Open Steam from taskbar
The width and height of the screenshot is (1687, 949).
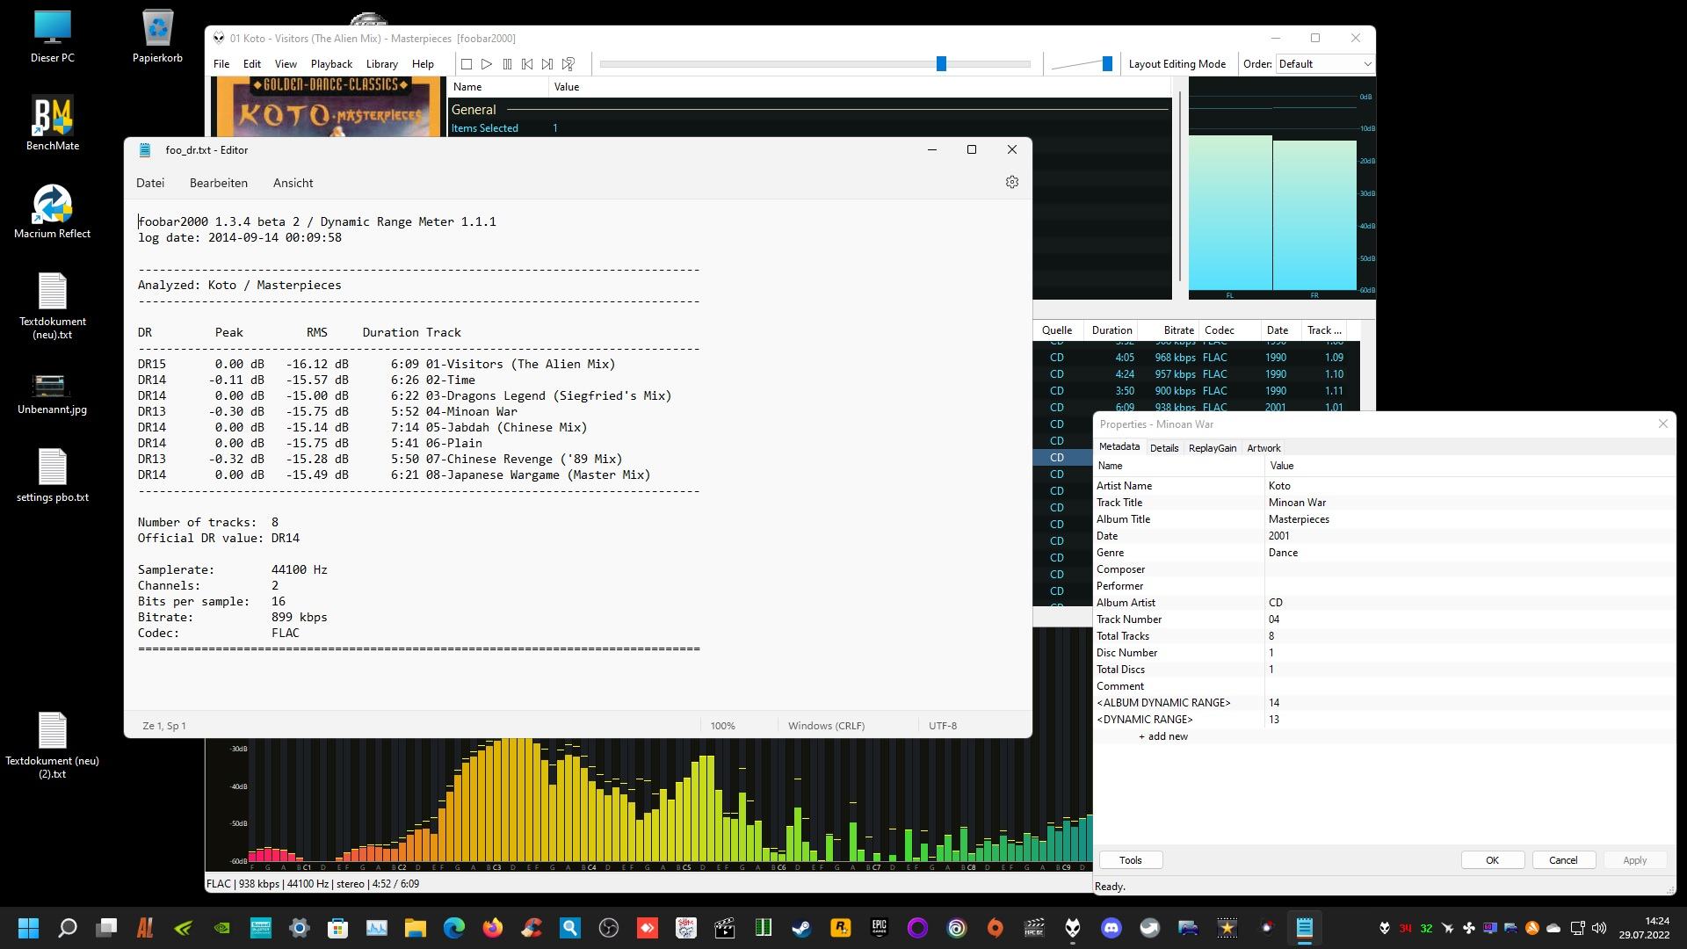tap(801, 928)
